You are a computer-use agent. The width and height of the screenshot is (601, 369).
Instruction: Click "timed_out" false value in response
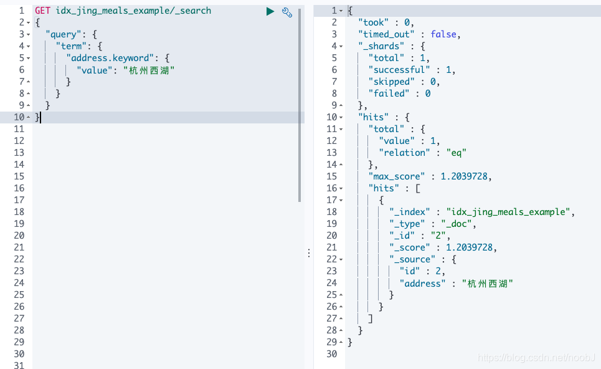(443, 34)
